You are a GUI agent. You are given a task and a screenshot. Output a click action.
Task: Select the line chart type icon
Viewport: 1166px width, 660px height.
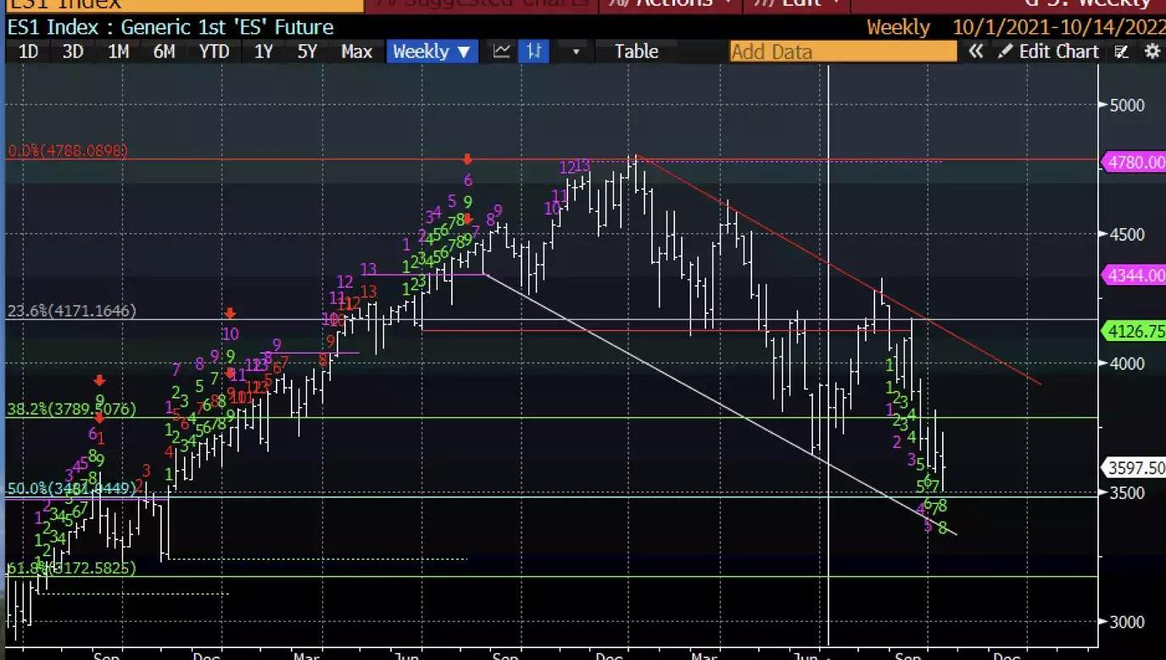click(501, 52)
